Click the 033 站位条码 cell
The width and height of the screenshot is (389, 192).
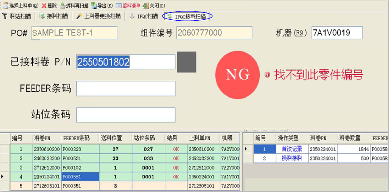pos(148,159)
